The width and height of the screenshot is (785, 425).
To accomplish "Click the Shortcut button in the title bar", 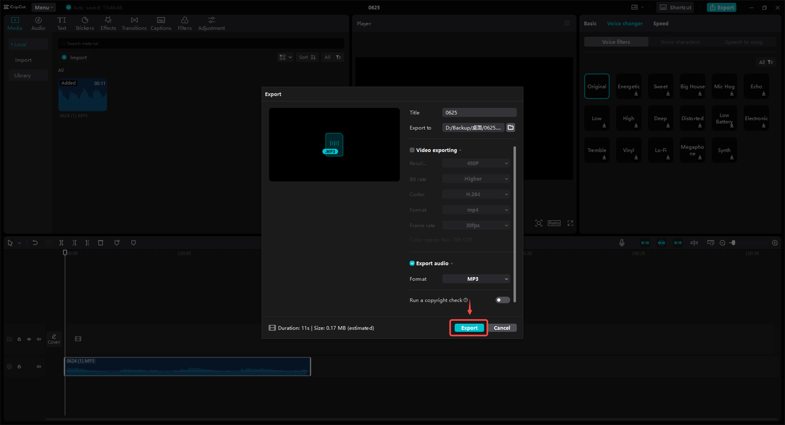I will [675, 7].
